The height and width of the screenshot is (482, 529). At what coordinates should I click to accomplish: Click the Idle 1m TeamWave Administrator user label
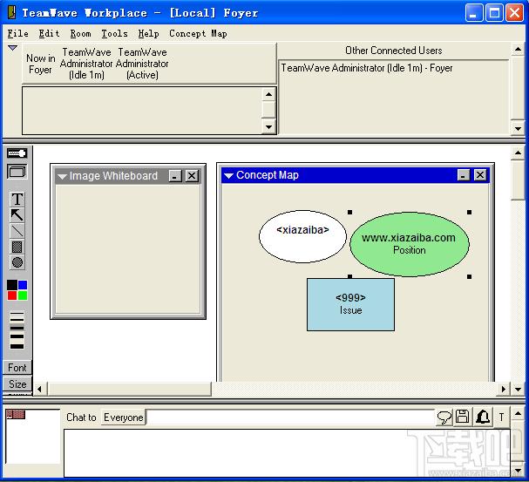pos(86,64)
